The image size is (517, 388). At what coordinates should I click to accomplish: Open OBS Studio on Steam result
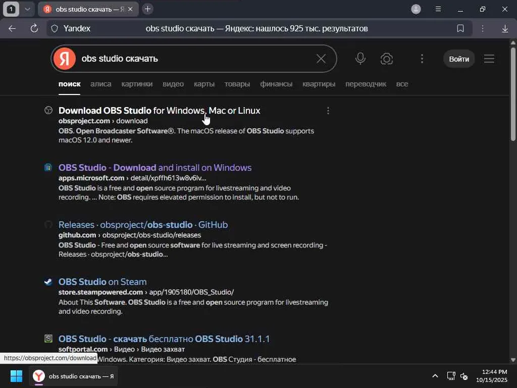pyautogui.click(x=102, y=282)
